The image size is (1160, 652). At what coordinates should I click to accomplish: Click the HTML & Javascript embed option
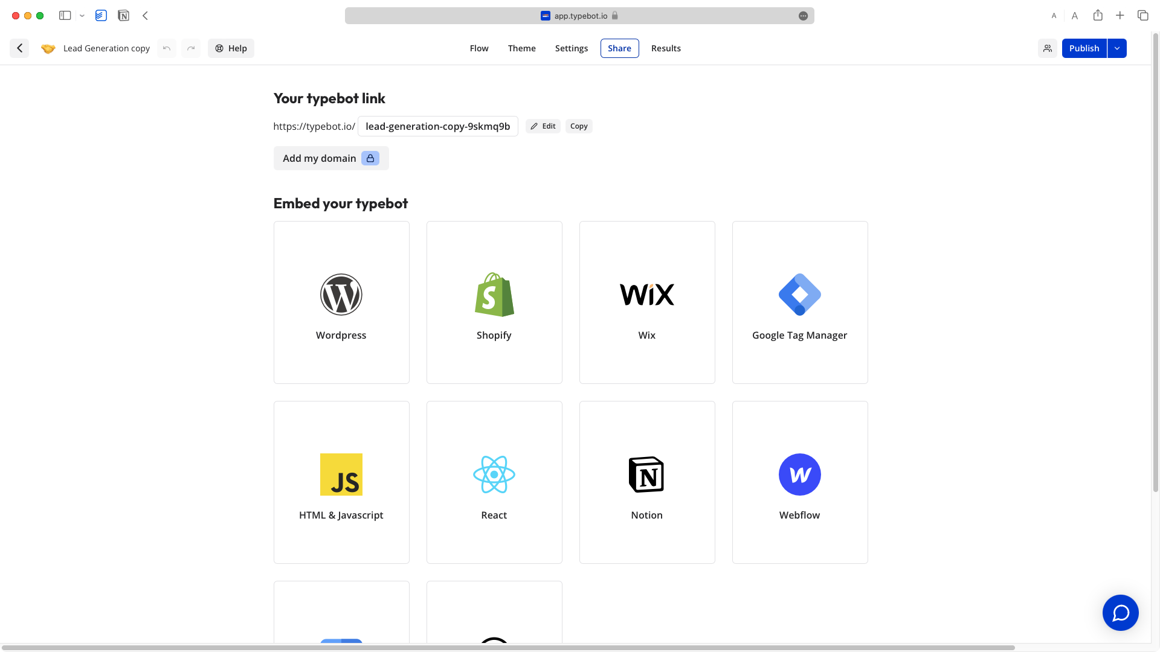point(341,482)
